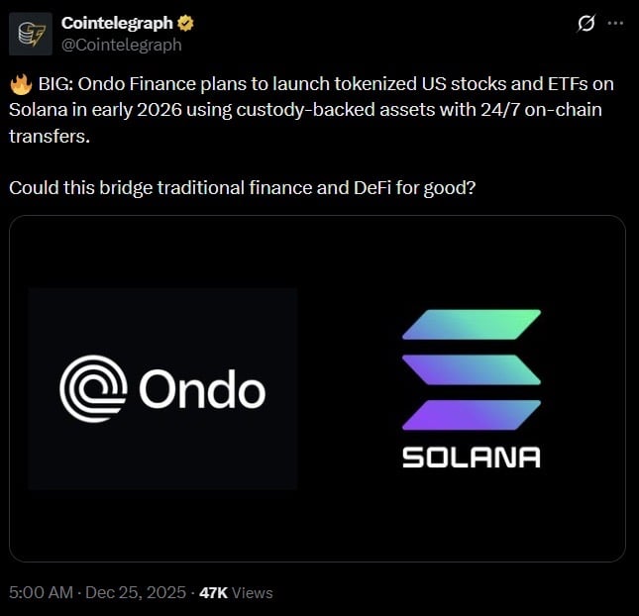Open the Cointelegraph display name link
Viewport: 639px width, 616px height.
pos(115,23)
